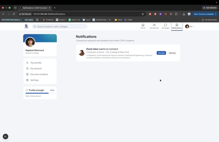Image resolution: width=219 pixels, height=142 pixels.
Task: Expand the Me account dropdown
Action: 190,26
